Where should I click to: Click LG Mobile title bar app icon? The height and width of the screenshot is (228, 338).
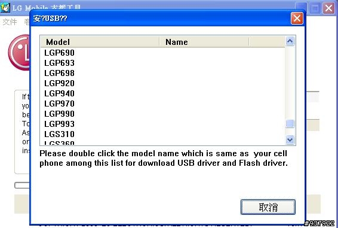tap(5, 7)
